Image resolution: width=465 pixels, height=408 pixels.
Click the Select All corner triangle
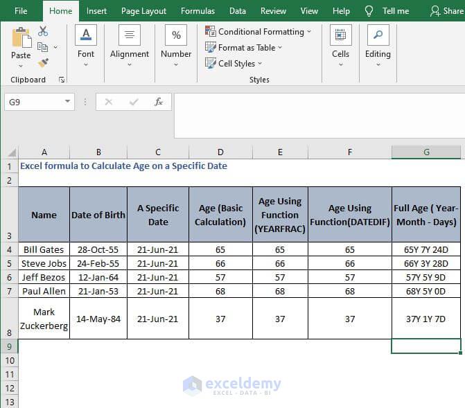pos(12,152)
